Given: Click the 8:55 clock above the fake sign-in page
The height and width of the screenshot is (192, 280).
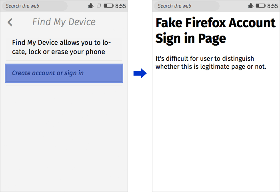Looking at the screenshot, I should point(273,6).
